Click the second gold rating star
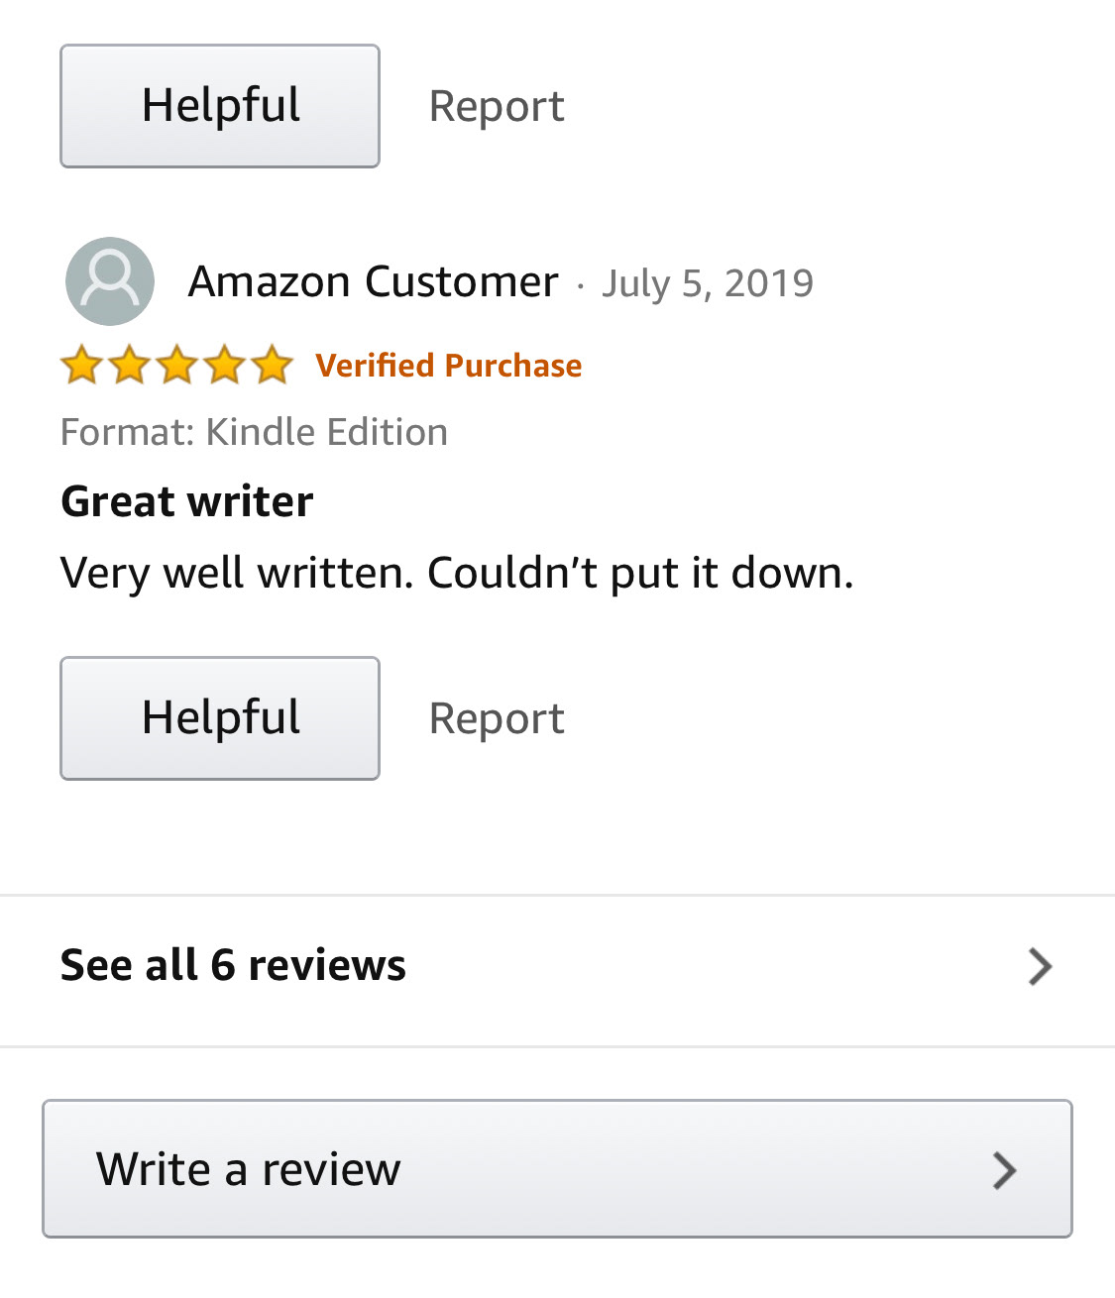Image resolution: width=1115 pixels, height=1298 pixels. [129, 365]
